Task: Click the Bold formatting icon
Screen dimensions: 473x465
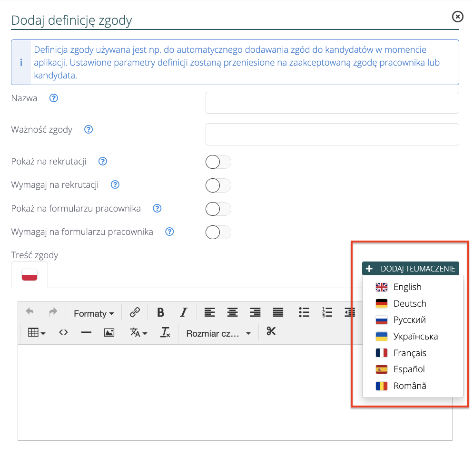Action: [161, 312]
